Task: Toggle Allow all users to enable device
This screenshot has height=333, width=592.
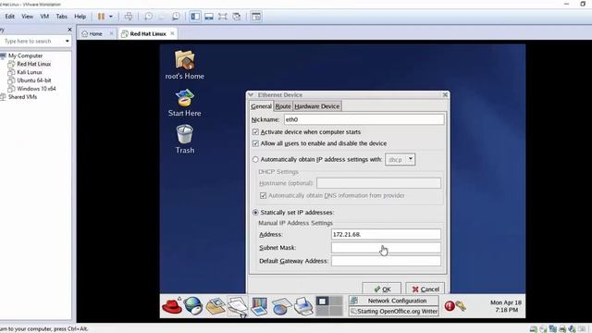Action: (x=255, y=143)
